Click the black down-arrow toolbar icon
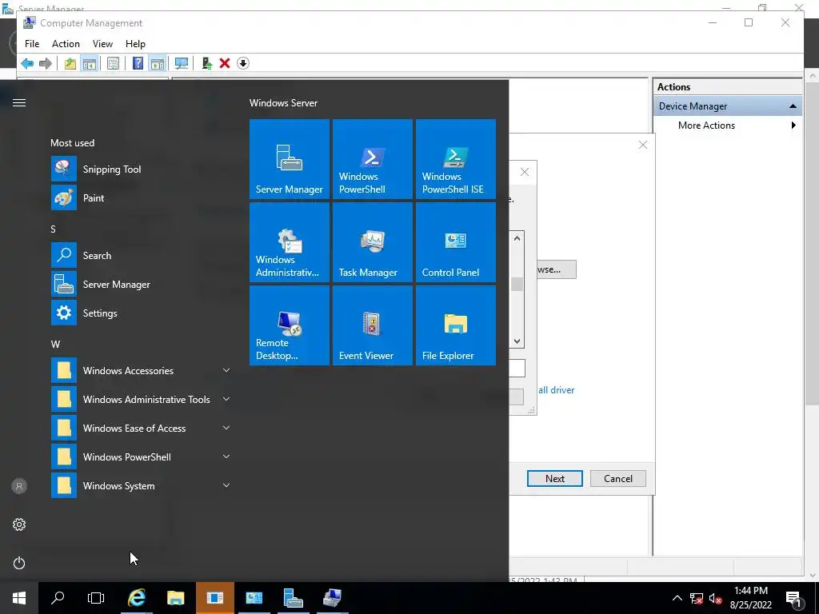 243,64
